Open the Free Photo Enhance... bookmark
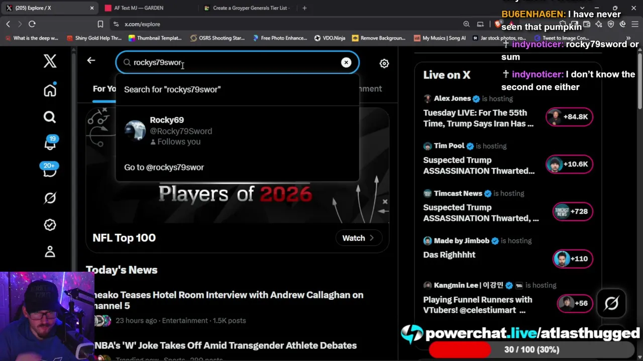The width and height of the screenshot is (643, 361). click(x=280, y=38)
